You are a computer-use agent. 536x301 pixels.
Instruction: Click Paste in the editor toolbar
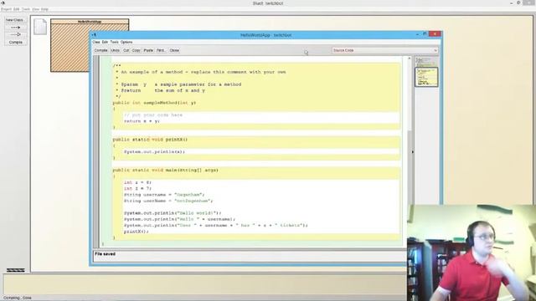(148, 50)
